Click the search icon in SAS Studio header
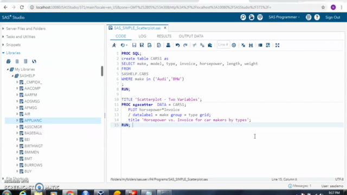 point(243,17)
